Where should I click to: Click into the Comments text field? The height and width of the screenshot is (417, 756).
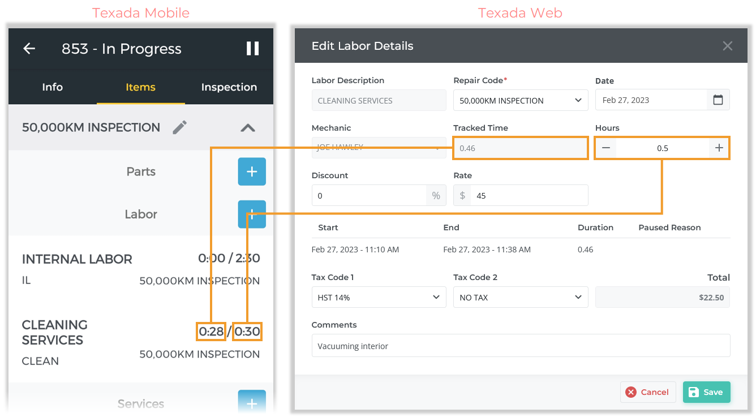[x=521, y=346]
